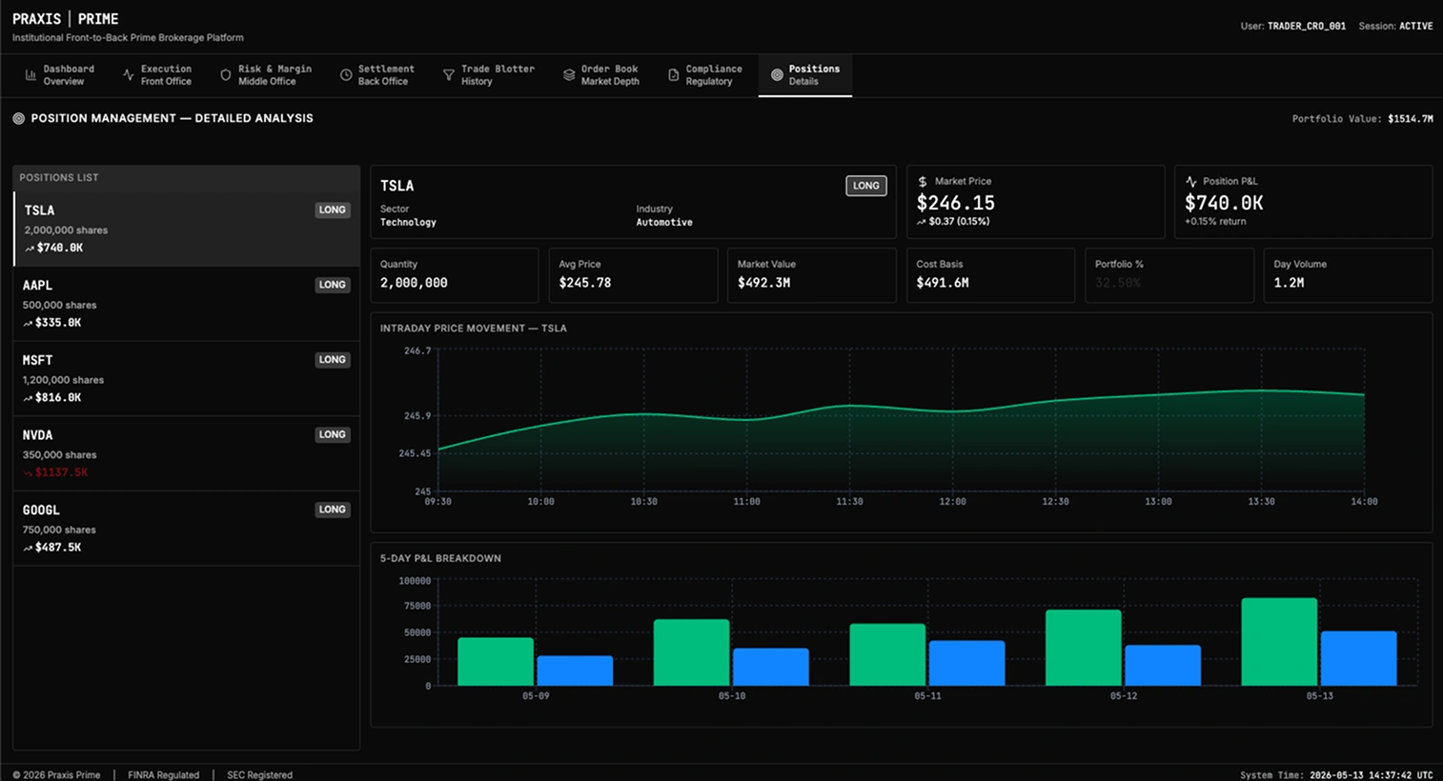Click the LONG badge on AAPL row
The image size is (1443, 781).
333,285
